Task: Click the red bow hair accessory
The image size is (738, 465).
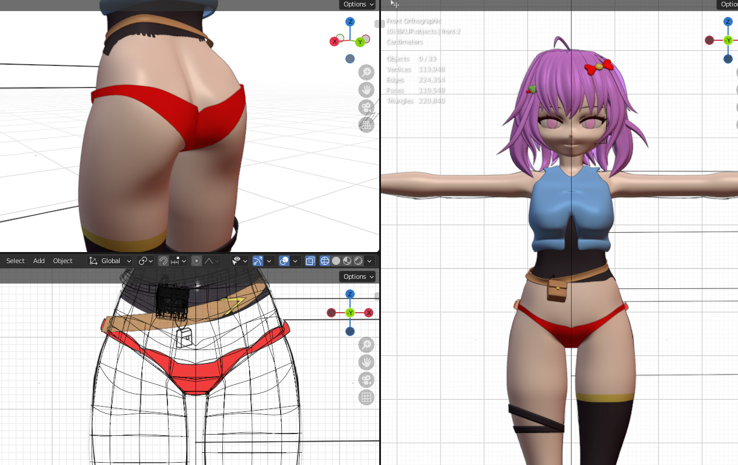Action: (x=599, y=67)
